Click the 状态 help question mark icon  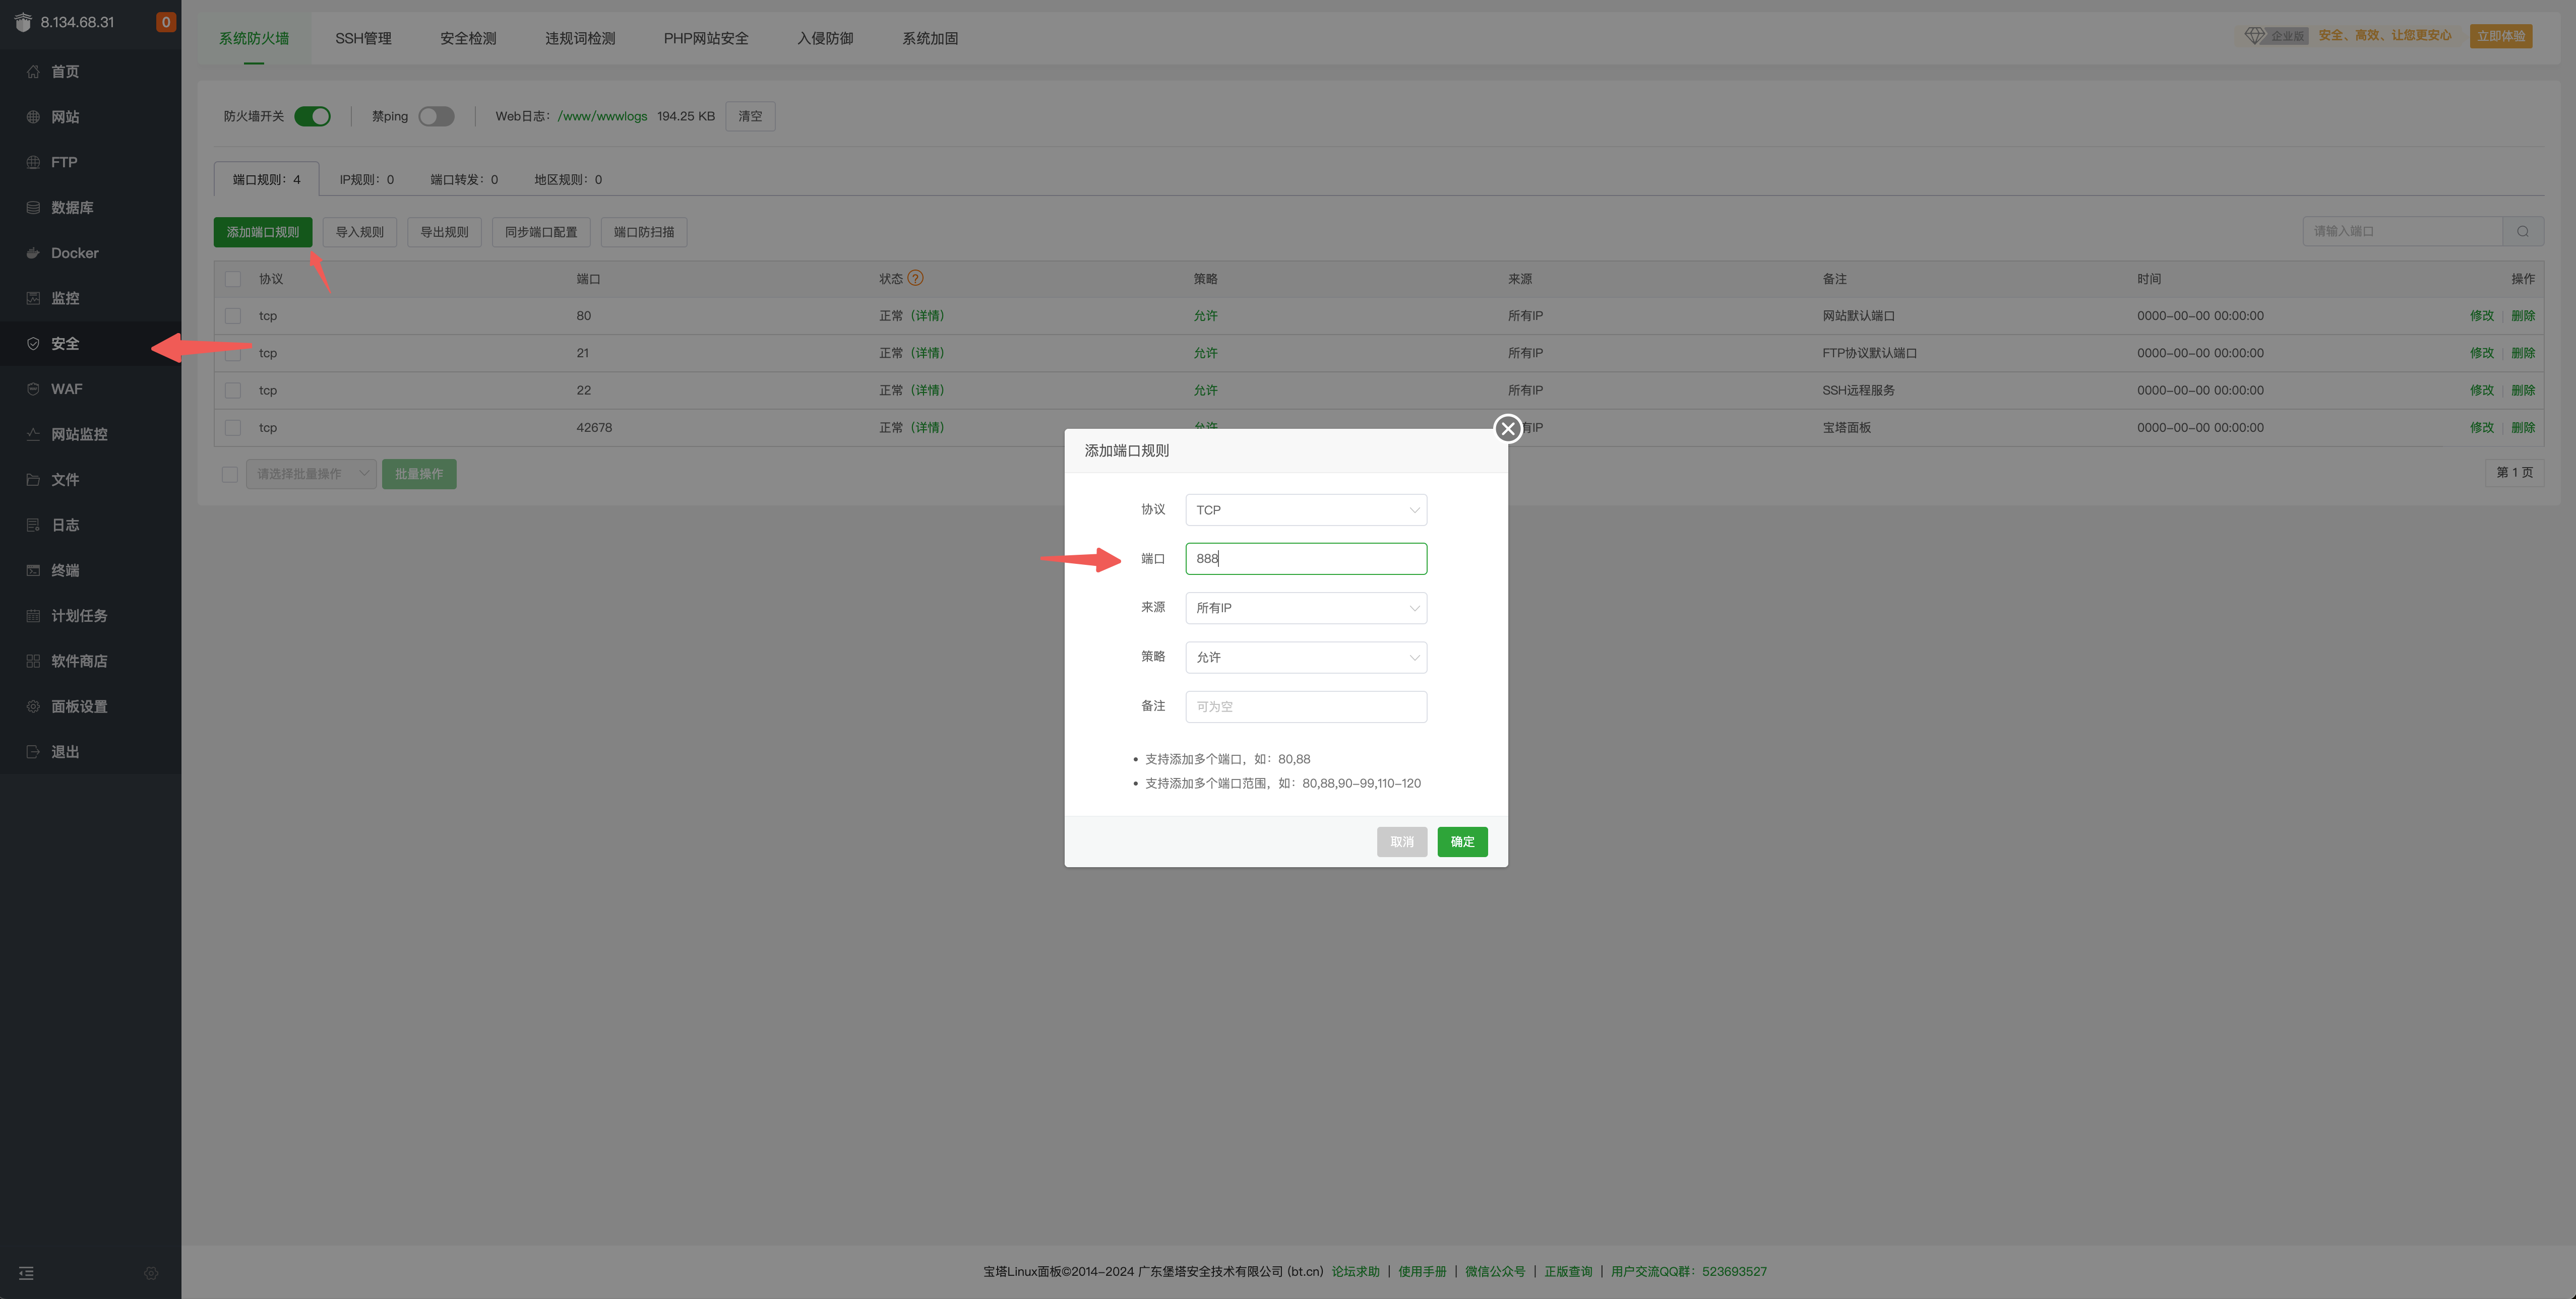(915, 278)
